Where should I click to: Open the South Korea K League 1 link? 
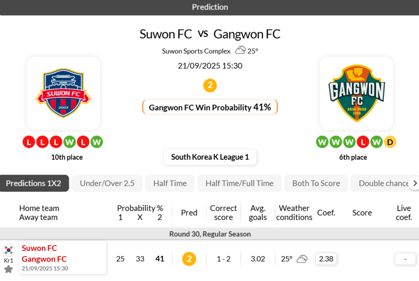pos(210,157)
